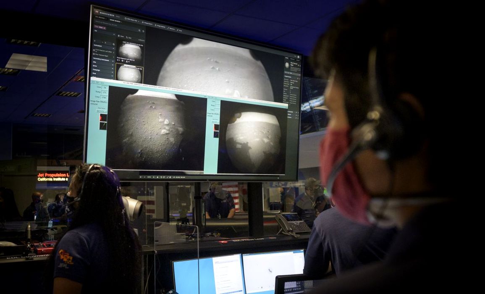Check the Rear Hazcam Right instrument checkbox
This screenshot has height=294, width=485.
click(x=94, y=54)
